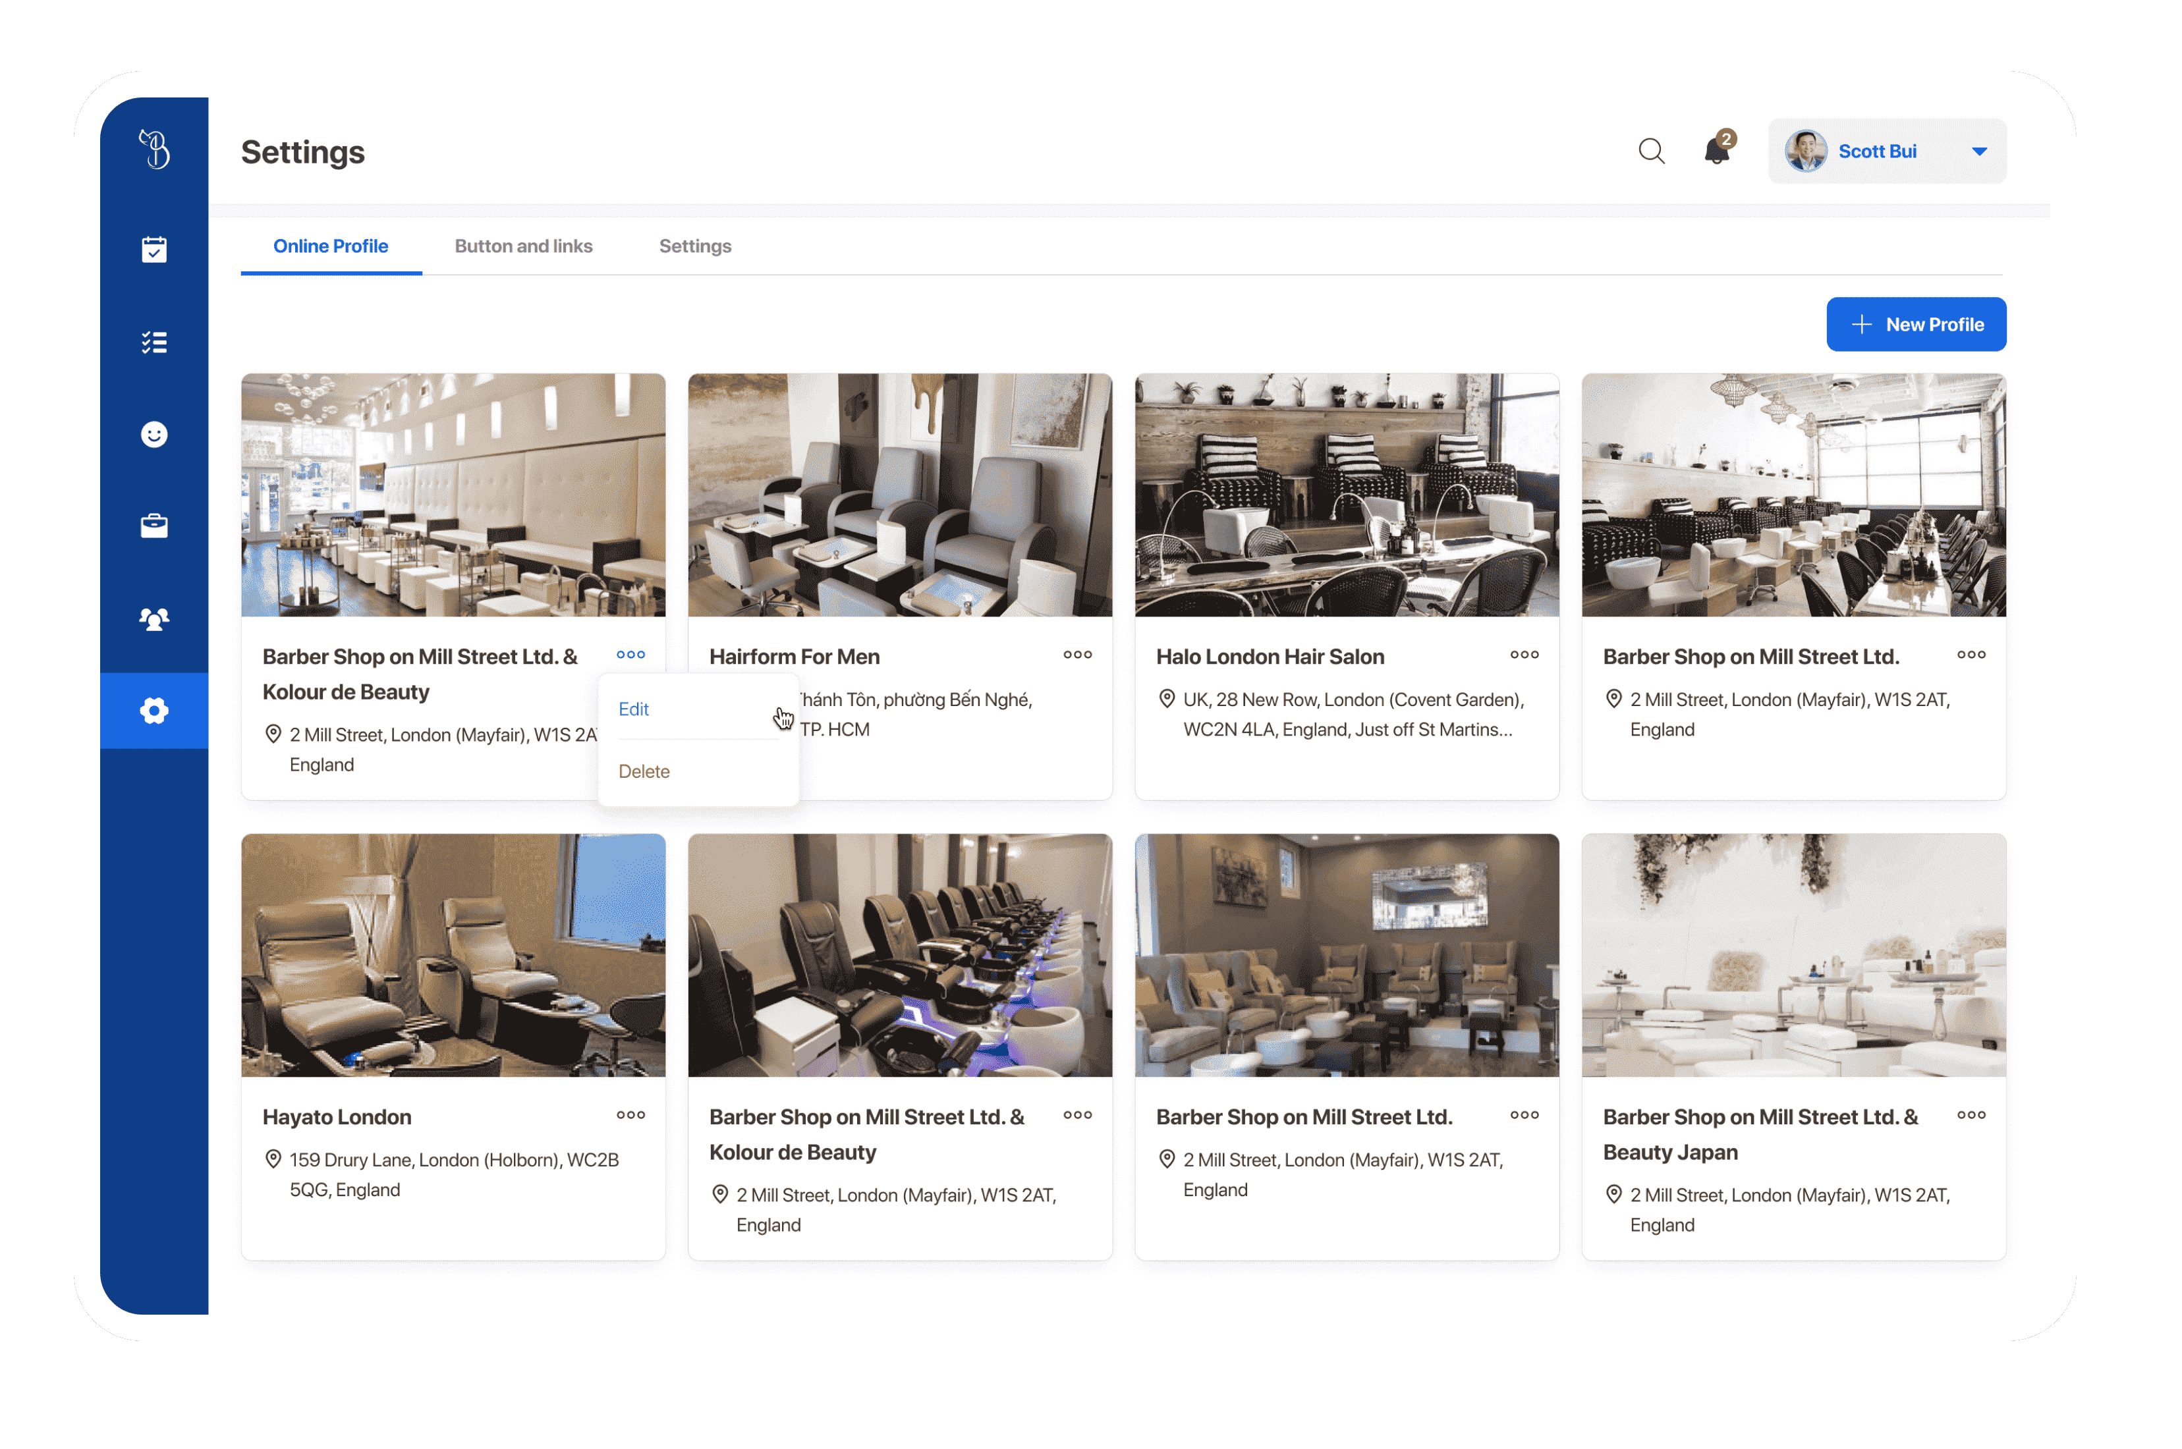This screenshot has width=2182, height=1449.
Task: Open the checklist tasks sidebar icon
Action: tap(154, 342)
